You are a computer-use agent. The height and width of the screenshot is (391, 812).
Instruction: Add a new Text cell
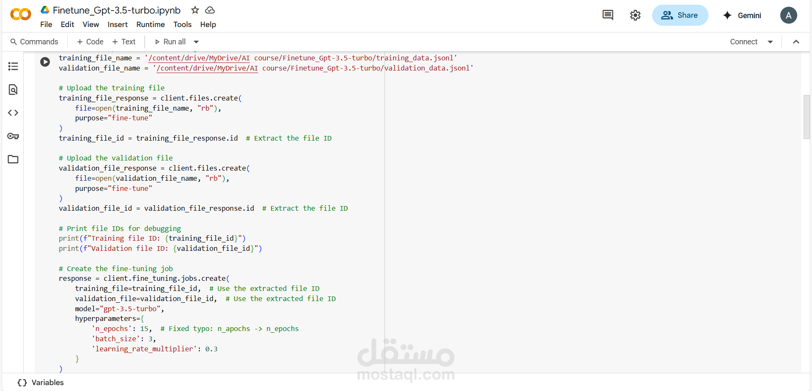(x=124, y=42)
